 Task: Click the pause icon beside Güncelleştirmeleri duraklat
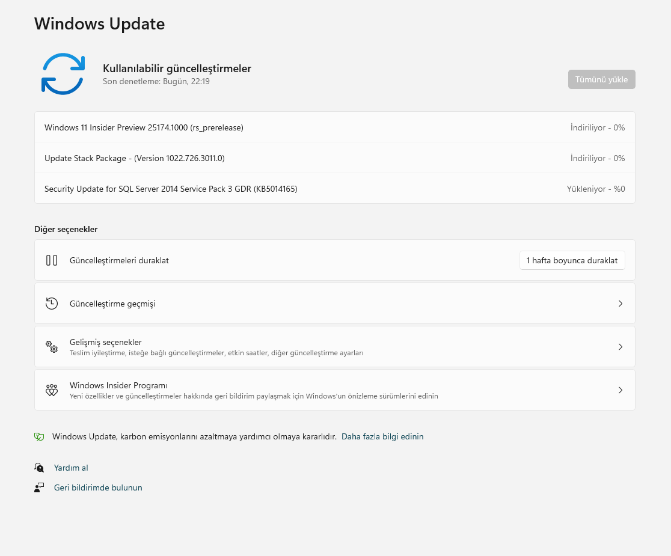pyautogui.click(x=52, y=260)
